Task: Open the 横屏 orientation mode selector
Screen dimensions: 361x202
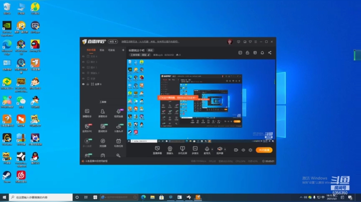Action: point(113,42)
